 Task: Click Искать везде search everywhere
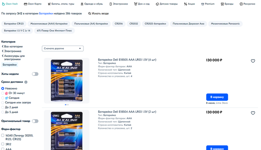pyautogui.click(x=98, y=13)
